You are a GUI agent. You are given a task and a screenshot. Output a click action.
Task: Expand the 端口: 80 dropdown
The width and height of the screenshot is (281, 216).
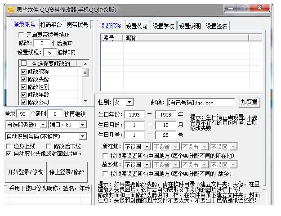[82, 124]
